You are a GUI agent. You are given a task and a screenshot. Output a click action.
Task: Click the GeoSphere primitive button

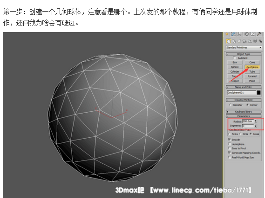click(252, 67)
